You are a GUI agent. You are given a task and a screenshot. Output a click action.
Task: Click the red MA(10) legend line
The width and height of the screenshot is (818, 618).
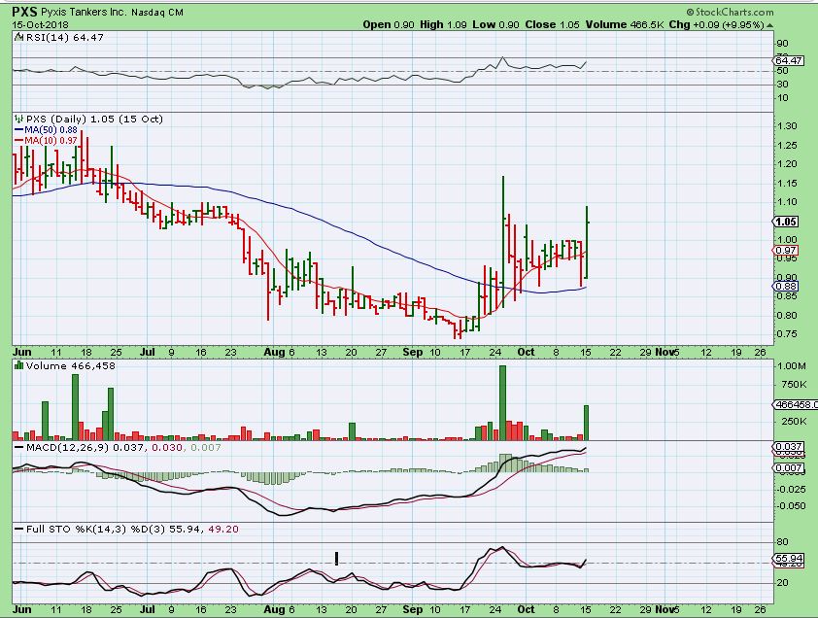[x=18, y=140]
